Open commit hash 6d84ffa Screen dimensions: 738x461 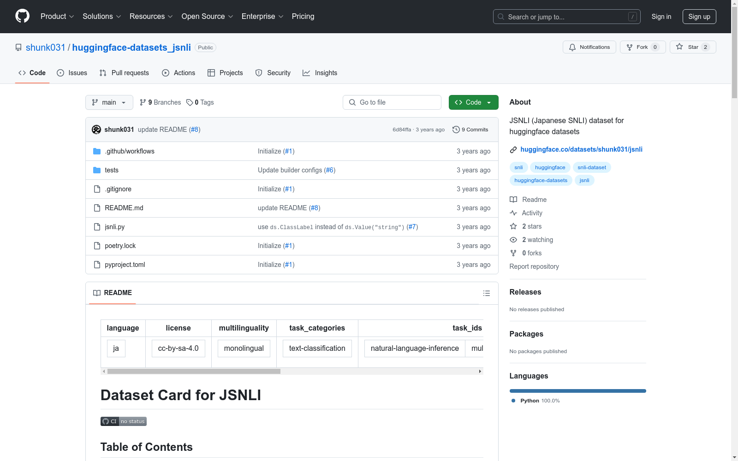pyautogui.click(x=402, y=130)
